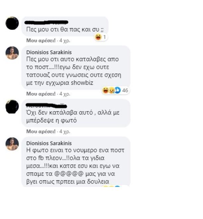Image resolution: width=203 pixels, height=219 pixels.
Task: Click Μου αρέσει! under the showbiz comment
Action: [41, 94]
